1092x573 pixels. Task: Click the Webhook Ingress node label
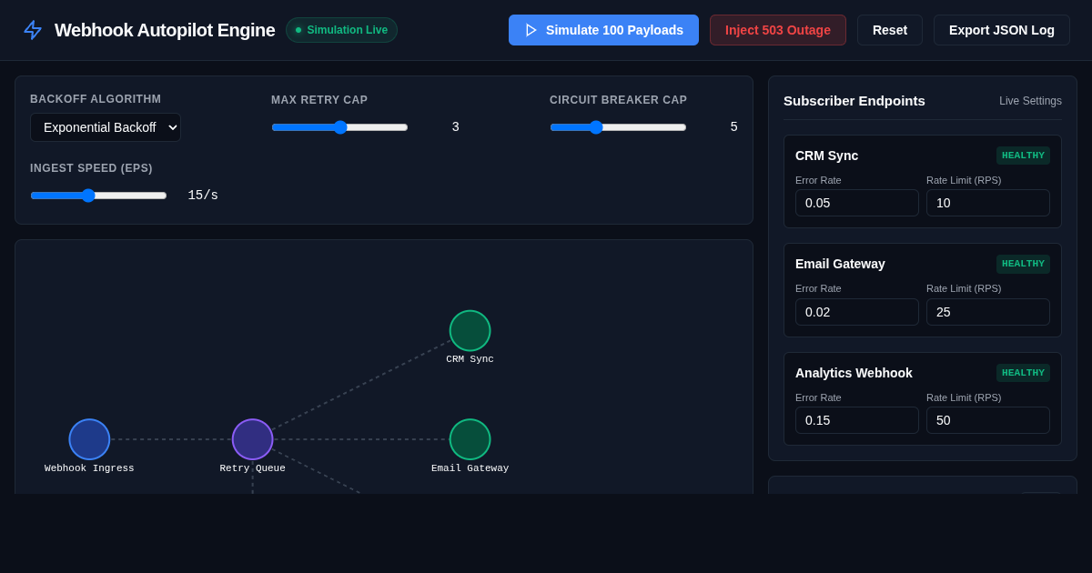pyautogui.click(x=89, y=468)
